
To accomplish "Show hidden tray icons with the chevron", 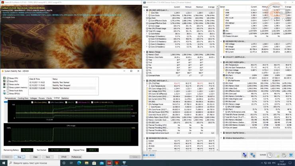I will (262, 163).
